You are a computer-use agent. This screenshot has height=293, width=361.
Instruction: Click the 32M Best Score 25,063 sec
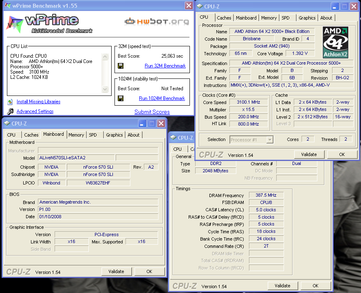172,56
